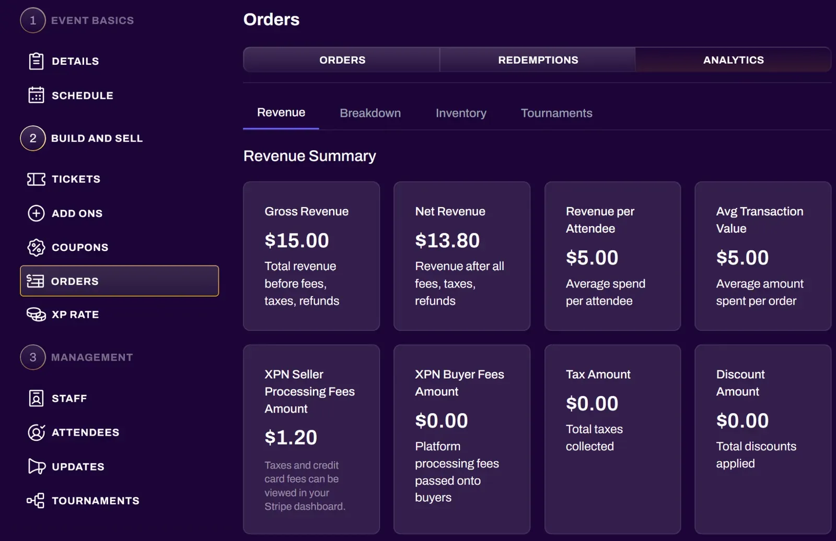Screen dimensions: 836x541
Task: Click the Attendees person icon
Action: point(36,432)
